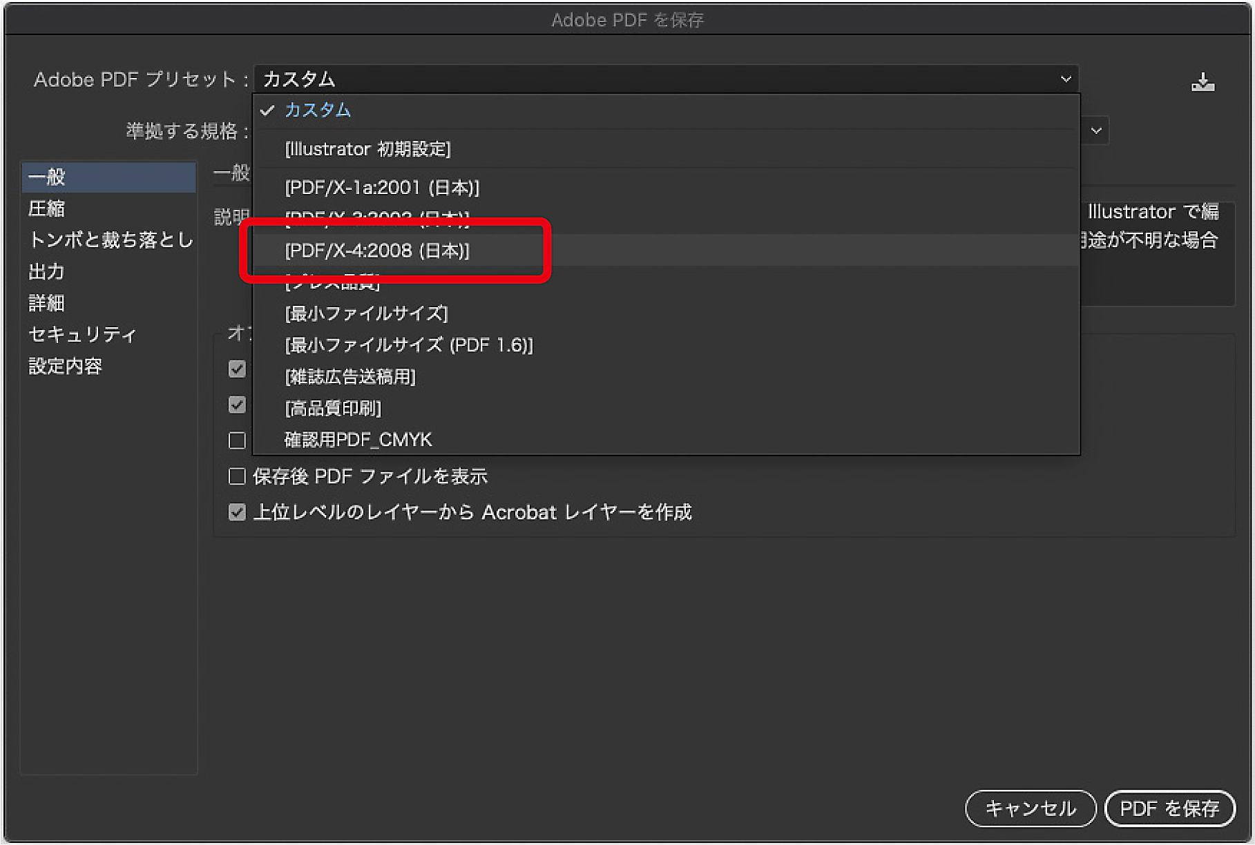
Task: Open the セキュリティ settings category
Action: tap(82, 335)
